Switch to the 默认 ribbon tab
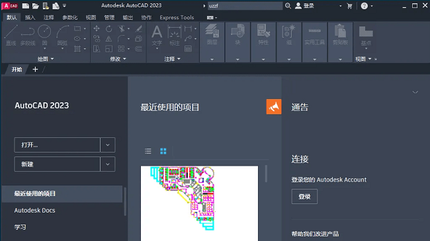This screenshot has width=430, height=241. pyautogui.click(x=11, y=18)
